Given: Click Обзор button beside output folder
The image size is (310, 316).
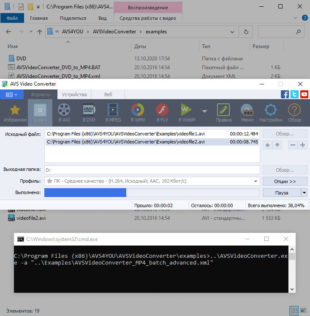Looking at the screenshot, I should pyautogui.click(x=285, y=170).
